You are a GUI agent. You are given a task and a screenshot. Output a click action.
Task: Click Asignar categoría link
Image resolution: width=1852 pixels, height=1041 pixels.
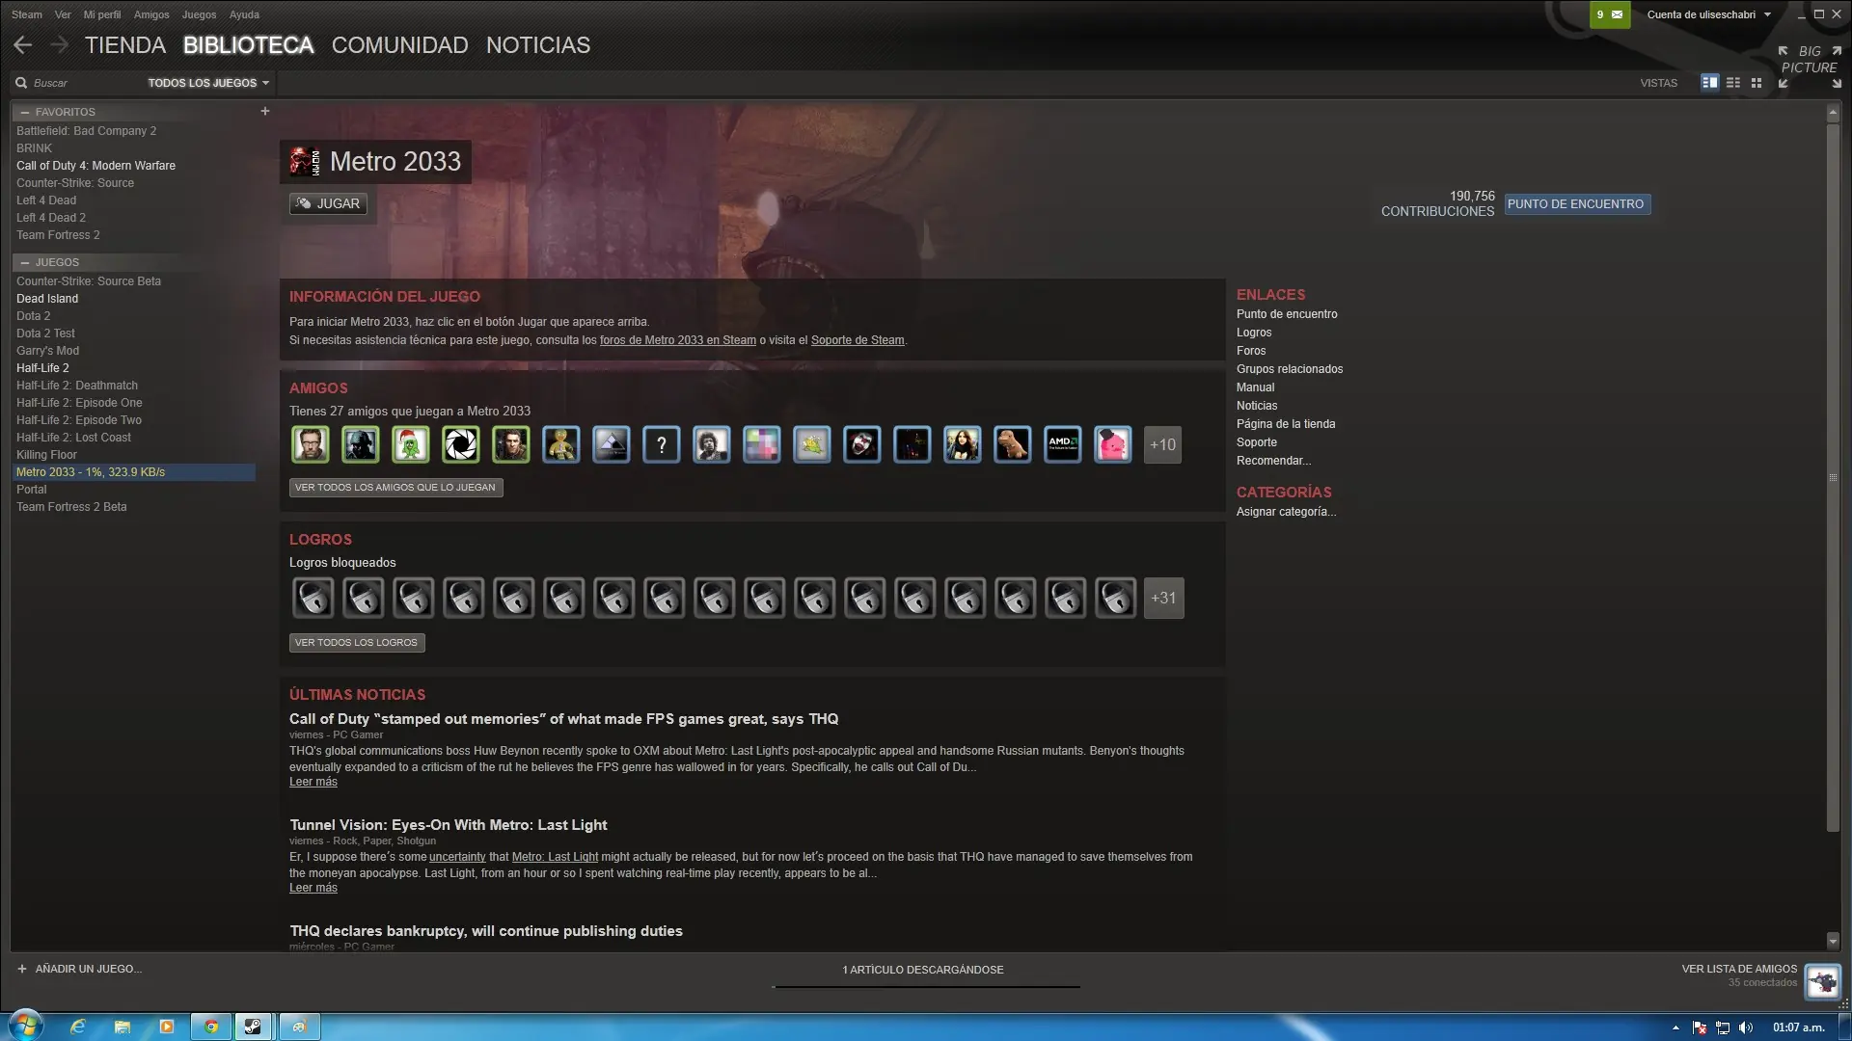coord(1286,512)
